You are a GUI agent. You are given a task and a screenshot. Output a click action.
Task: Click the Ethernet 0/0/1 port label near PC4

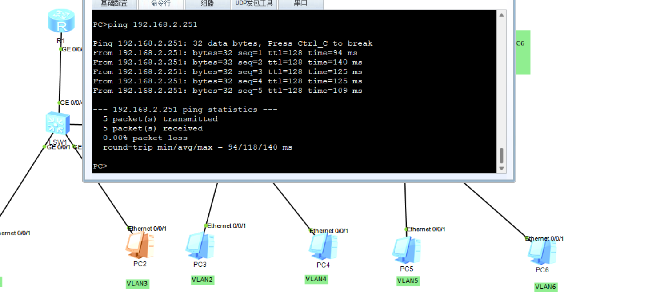click(x=328, y=231)
